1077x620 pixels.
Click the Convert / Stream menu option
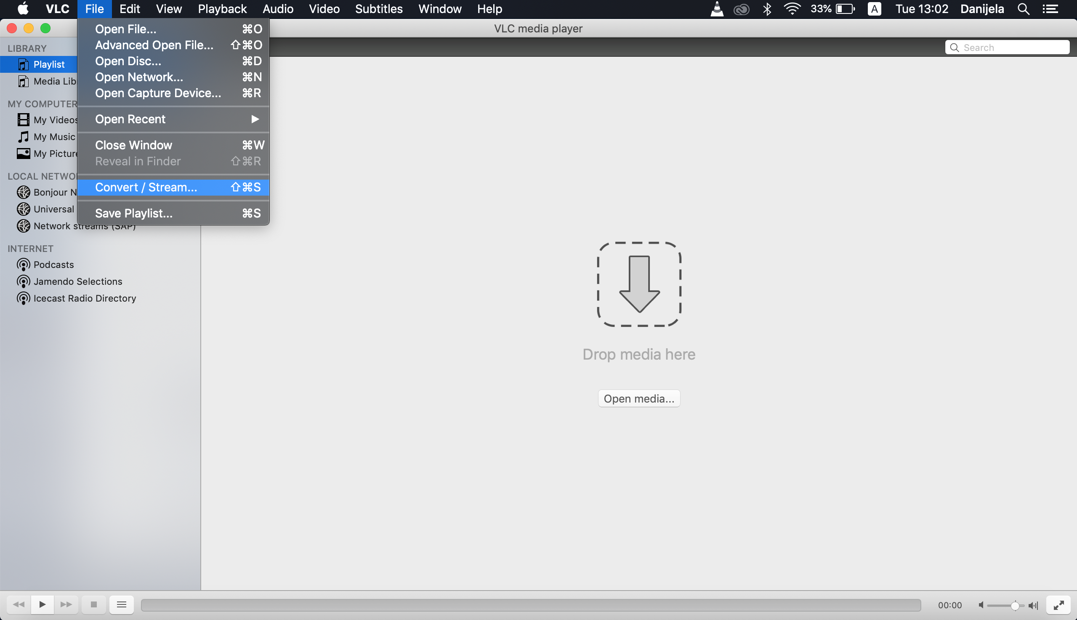point(146,187)
